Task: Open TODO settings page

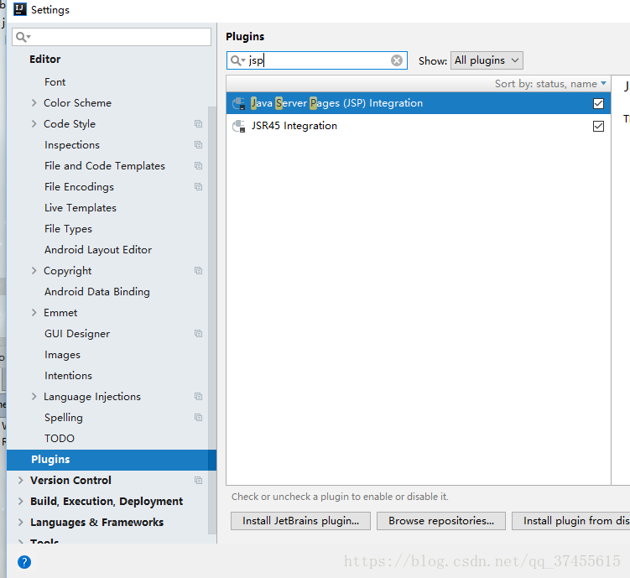Action: tap(60, 438)
